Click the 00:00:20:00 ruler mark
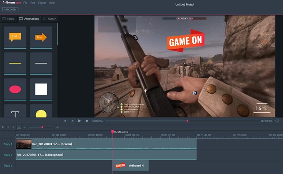This screenshot has width=283, height=174. coord(59,135)
